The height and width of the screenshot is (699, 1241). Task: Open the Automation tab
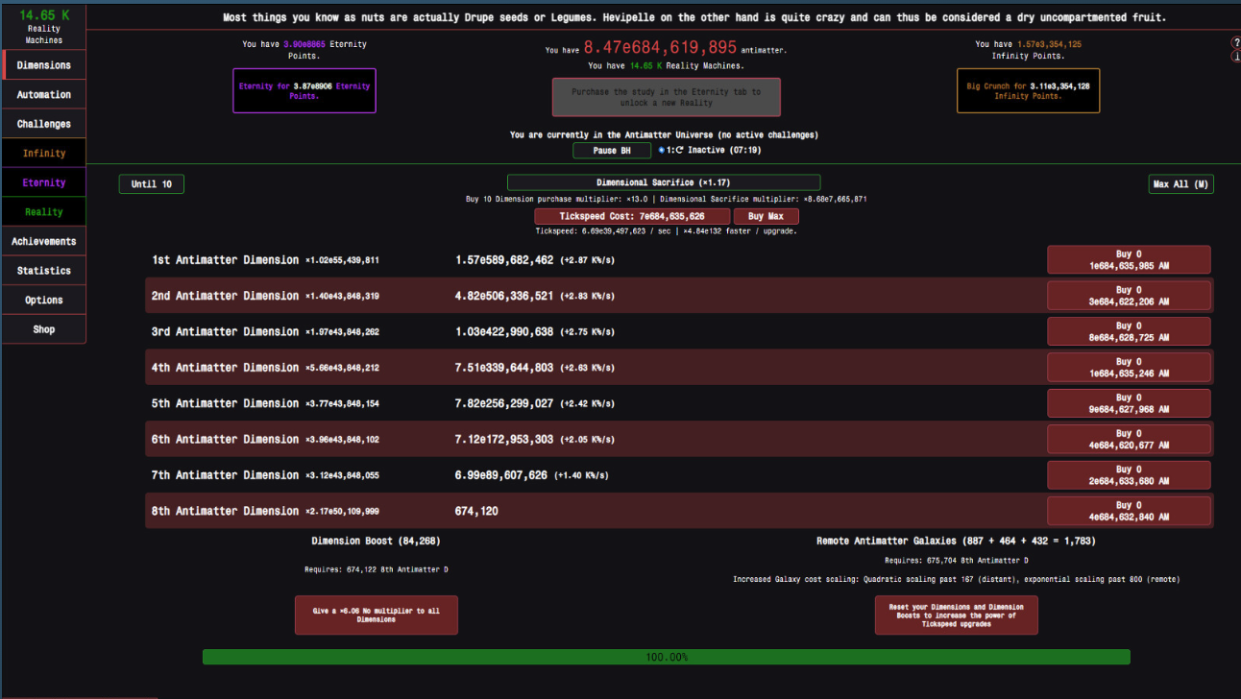click(44, 95)
